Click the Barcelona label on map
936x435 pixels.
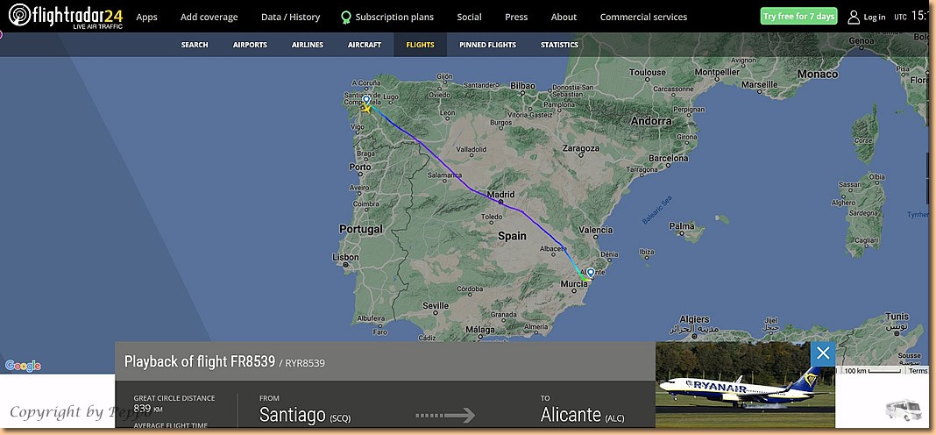pos(668,159)
